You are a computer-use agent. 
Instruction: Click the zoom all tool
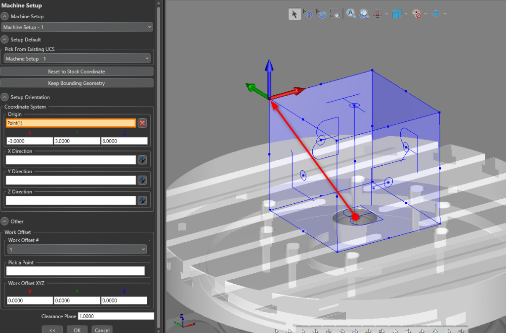tap(351, 13)
